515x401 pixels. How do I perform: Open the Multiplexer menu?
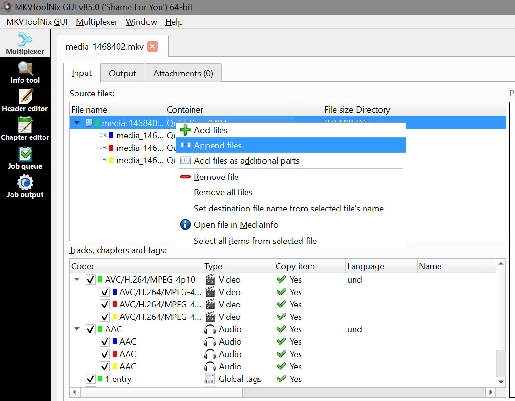(x=97, y=22)
